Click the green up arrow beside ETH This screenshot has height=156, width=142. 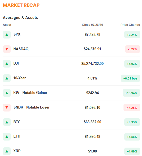pos(7,136)
